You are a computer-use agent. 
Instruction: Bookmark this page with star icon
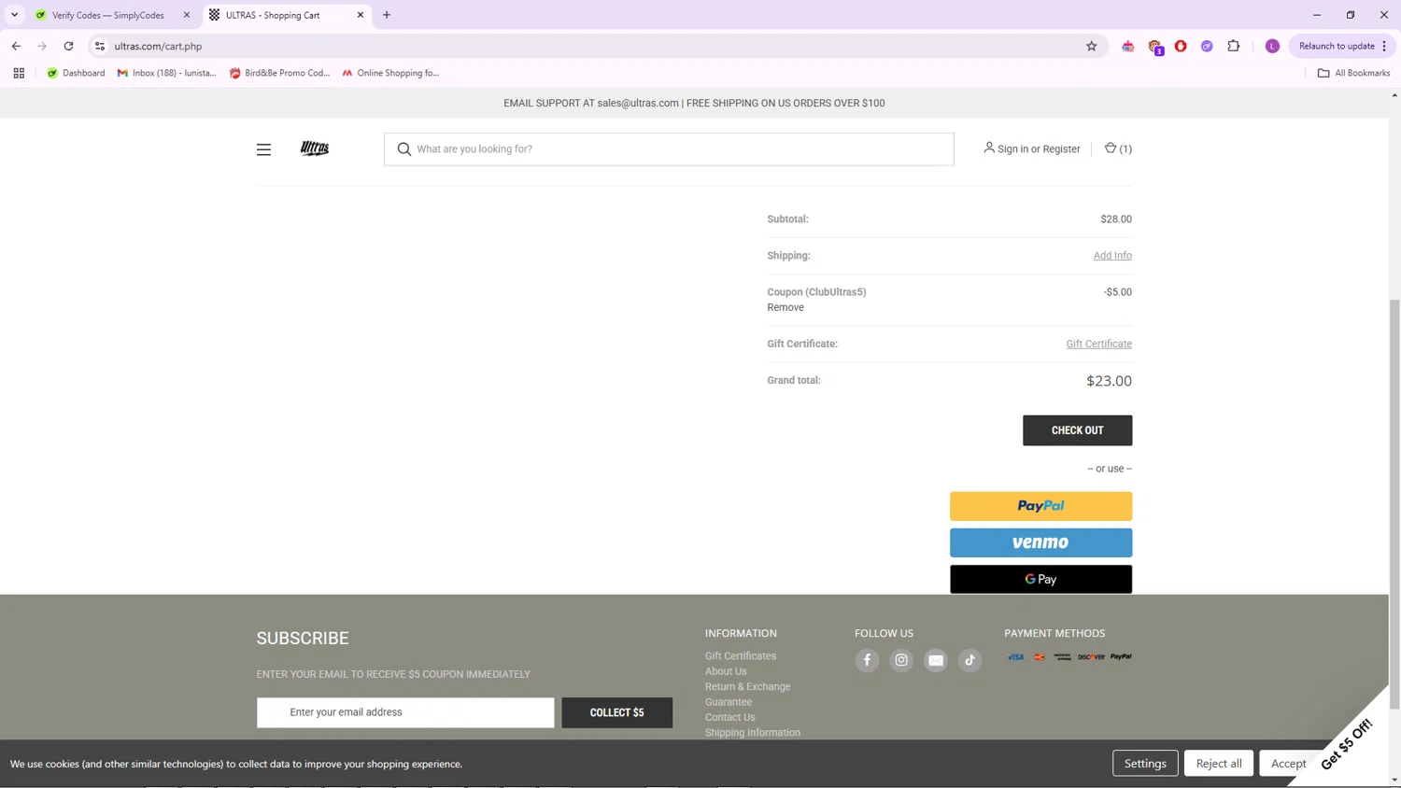click(1091, 46)
